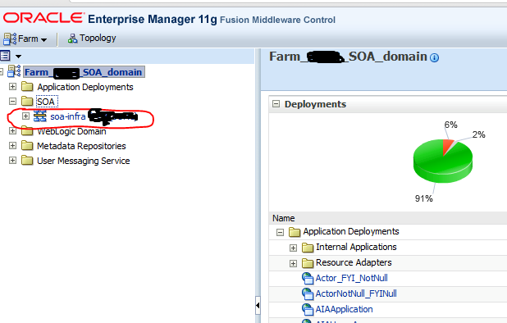The height and width of the screenshot is (323, 507).
Task: Click the Actor_FYI_NotNull application icon
Action: coord(308,279)
